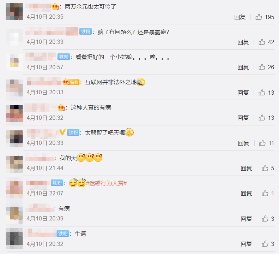
Task: Open avatar of the 牛逼 commenter
Action: pyautogui.click(x=14, y=238)
